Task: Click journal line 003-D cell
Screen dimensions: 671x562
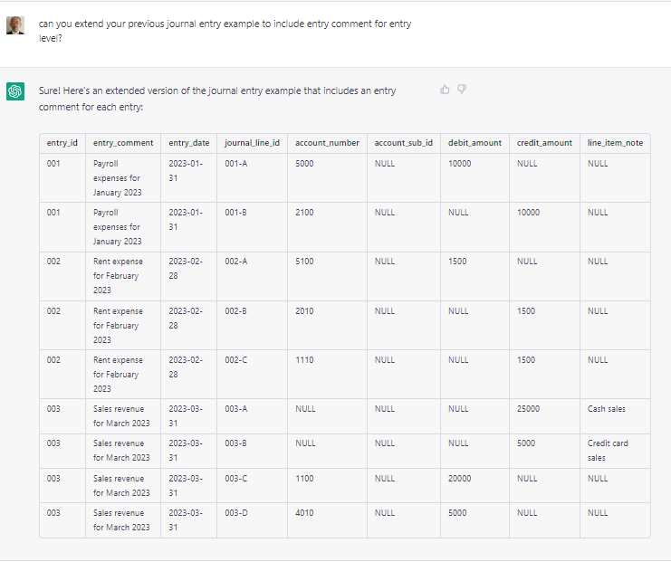Action: point(252,520)
